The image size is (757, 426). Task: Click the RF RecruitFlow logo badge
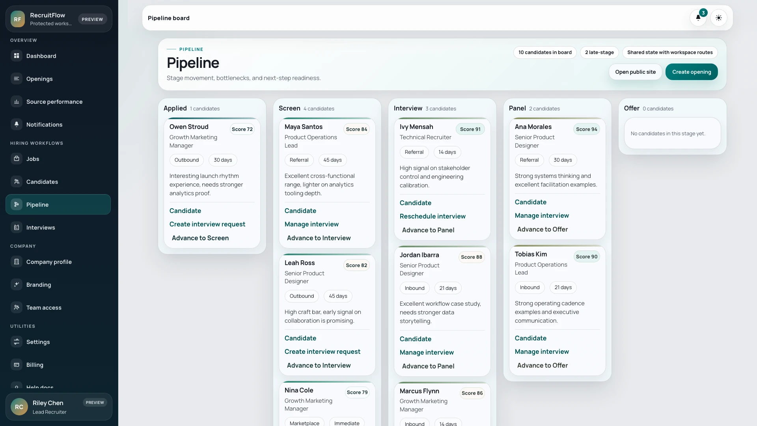pos(18,19)
